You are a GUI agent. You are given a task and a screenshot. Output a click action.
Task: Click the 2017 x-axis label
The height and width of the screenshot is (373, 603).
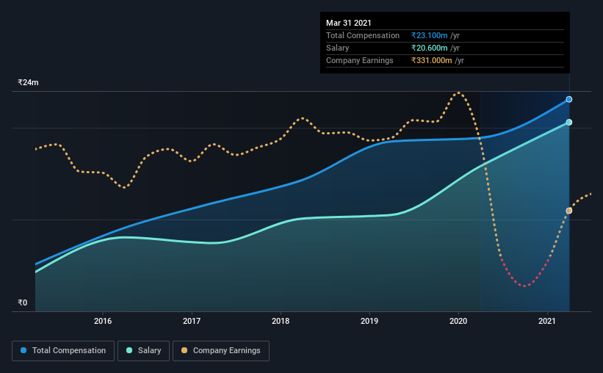click(x=192, y=321)
